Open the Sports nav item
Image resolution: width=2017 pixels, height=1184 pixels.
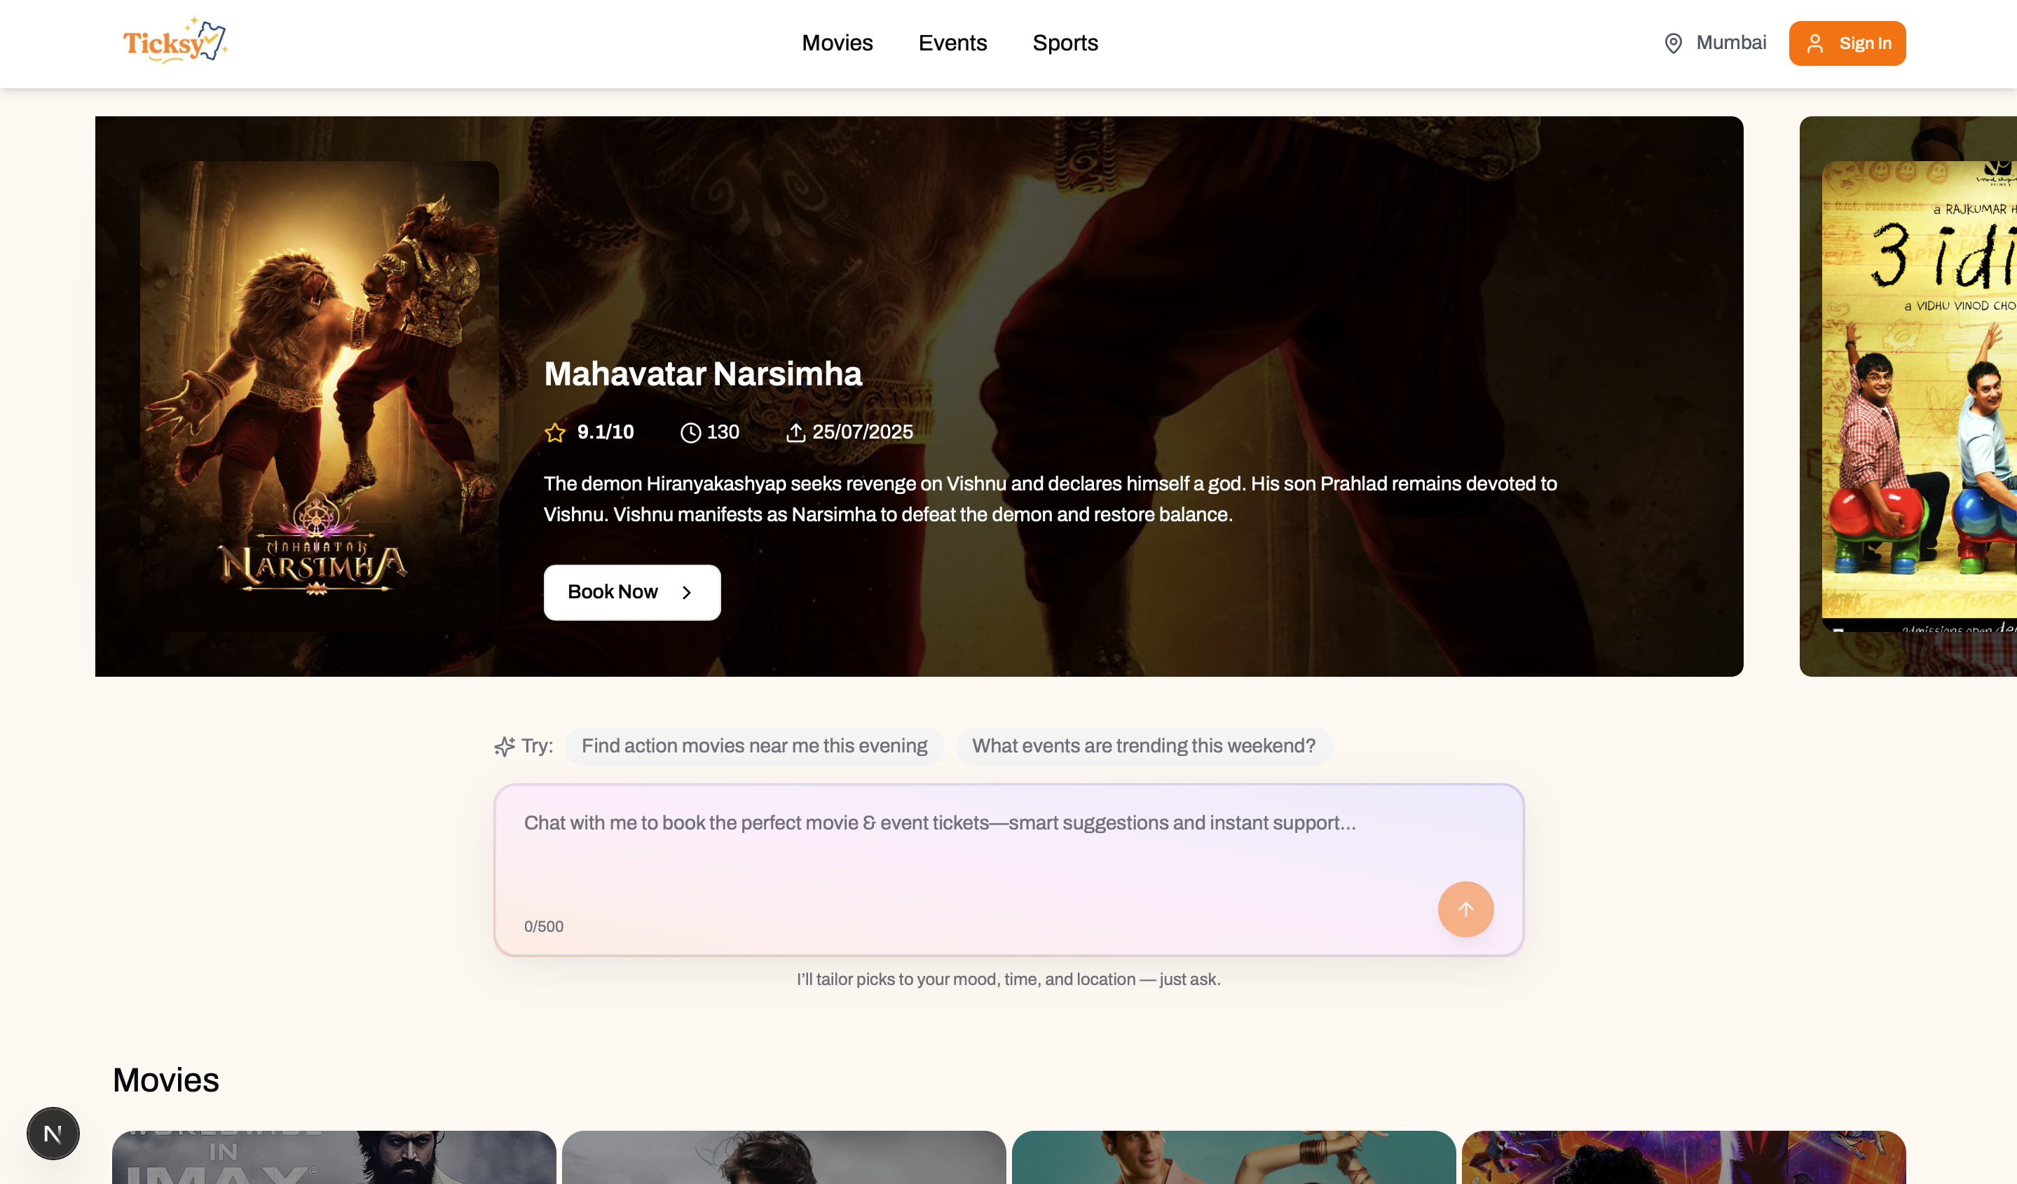point(1065,43)
